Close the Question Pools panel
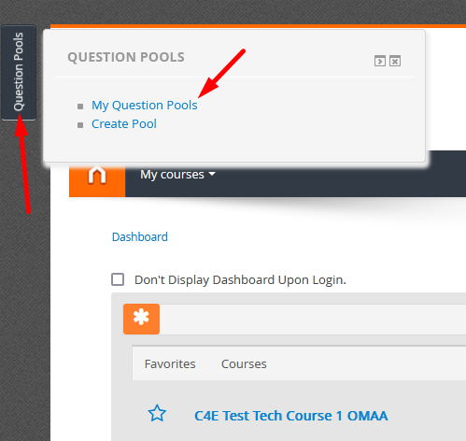Viewport: 466px width, 441px height. coord(395,61)
